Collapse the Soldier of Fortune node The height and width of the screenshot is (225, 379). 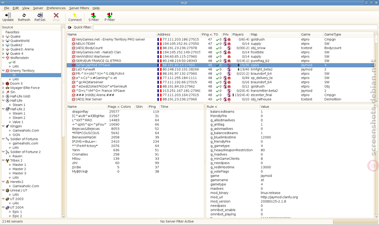click(x=3, y=139)
